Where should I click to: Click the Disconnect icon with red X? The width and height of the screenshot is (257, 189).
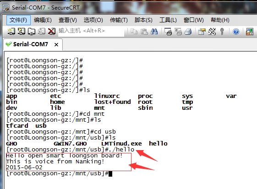coord(52,31)
